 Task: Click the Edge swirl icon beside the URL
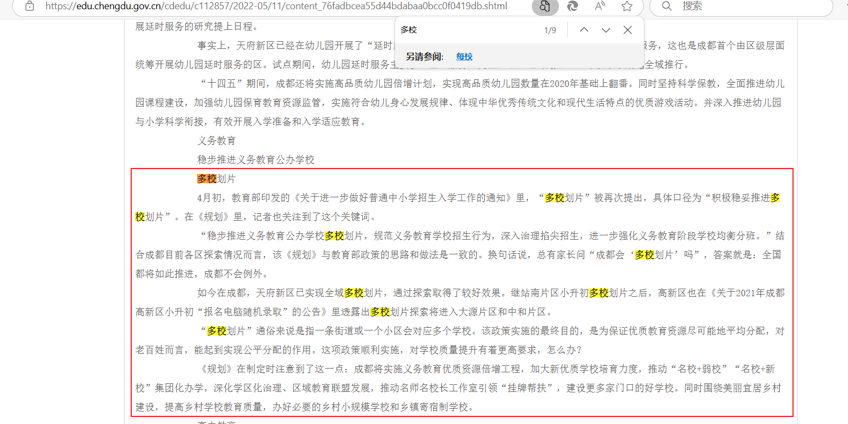click(x=573, y=6)
